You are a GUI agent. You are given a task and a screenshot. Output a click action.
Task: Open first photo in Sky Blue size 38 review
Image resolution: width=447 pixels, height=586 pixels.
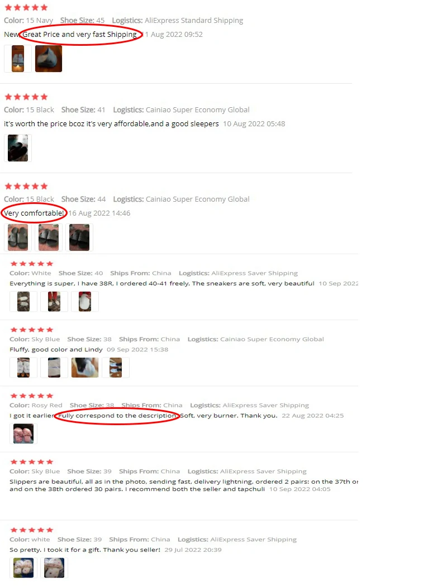(x=23, y=368)
